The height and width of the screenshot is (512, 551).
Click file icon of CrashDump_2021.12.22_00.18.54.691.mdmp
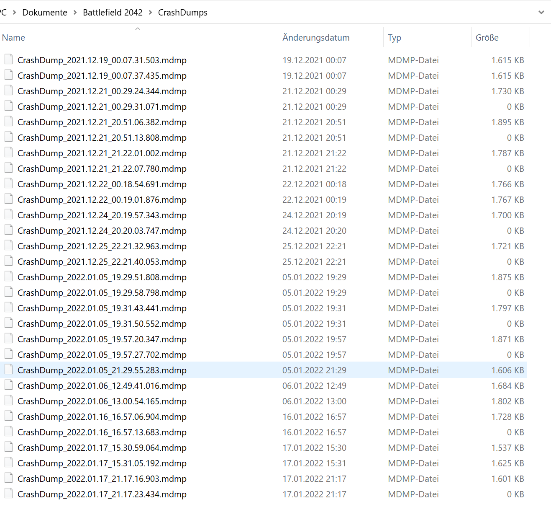coord(8,184)
